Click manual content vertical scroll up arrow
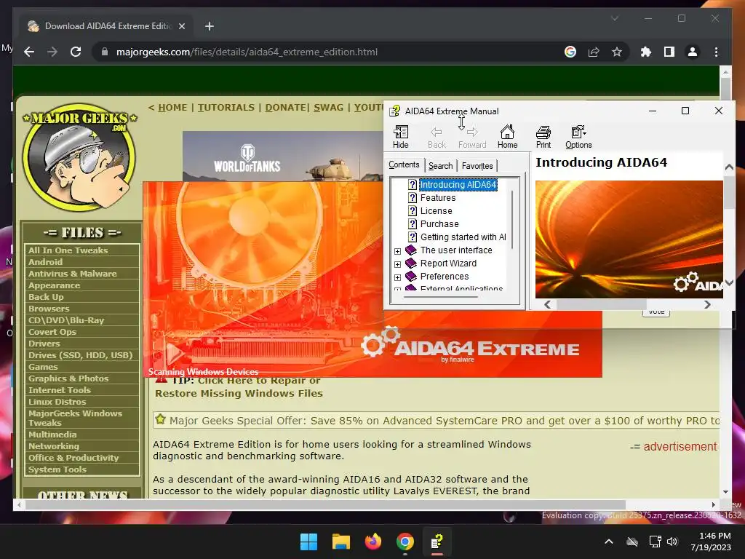The height and width of the screenshot is (559, 745). [729, 167]
